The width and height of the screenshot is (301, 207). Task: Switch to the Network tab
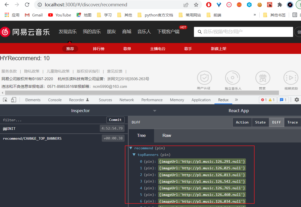pyautogui.click(x=126, y=100)
